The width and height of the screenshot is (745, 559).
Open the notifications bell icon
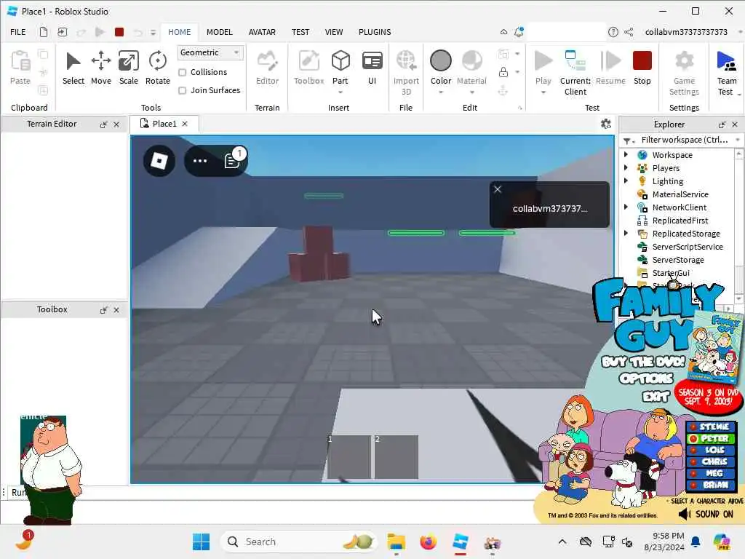point(519,32)
